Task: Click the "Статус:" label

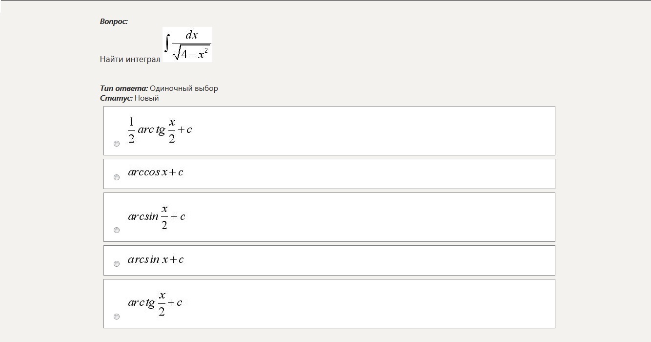Action: tap(116, 98)
